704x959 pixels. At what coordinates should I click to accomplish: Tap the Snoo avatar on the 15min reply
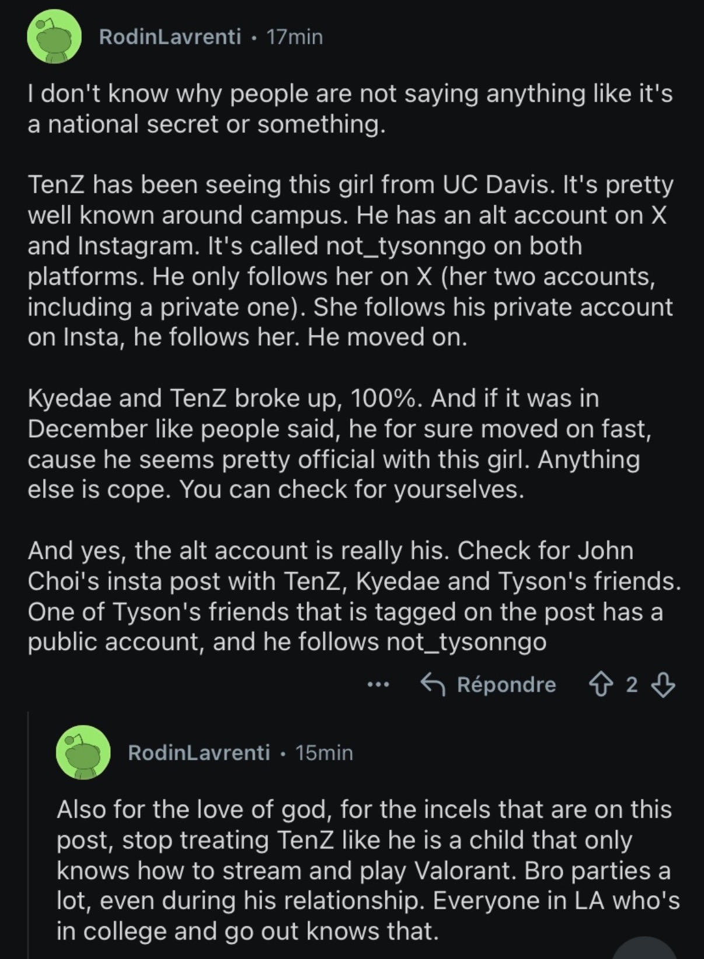click(x=83, y=753)
